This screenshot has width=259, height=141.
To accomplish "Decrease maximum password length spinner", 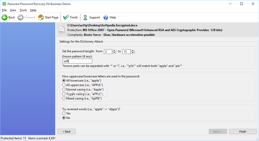I will (133, 53).
